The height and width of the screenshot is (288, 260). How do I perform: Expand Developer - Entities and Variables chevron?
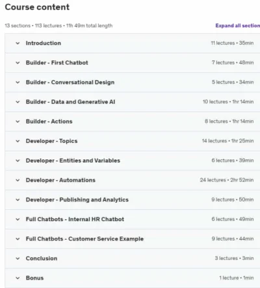[18, 161]
